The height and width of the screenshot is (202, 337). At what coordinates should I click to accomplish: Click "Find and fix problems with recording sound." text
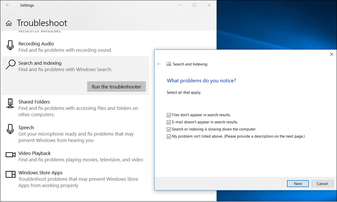coord(65,50)
